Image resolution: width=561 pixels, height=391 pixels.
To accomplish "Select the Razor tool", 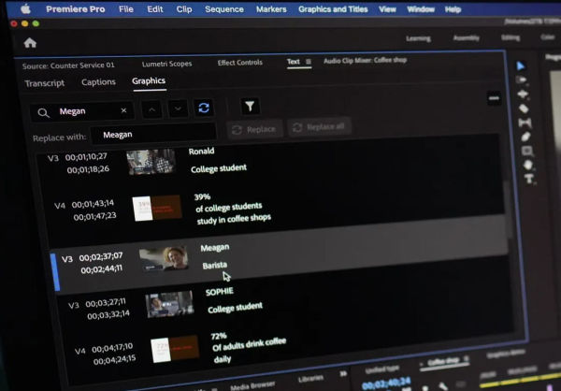I will click(x=524, y=109).
